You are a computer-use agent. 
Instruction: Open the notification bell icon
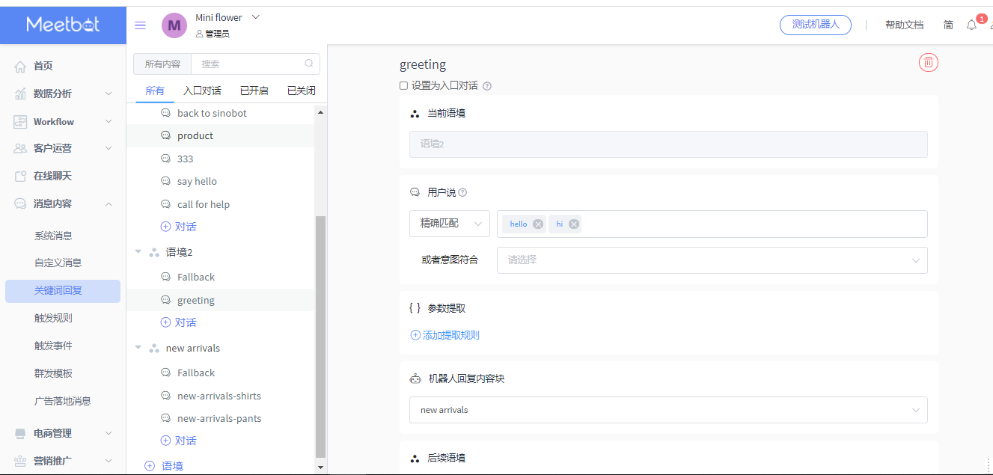pyautogui.click(x=971, y=25)
